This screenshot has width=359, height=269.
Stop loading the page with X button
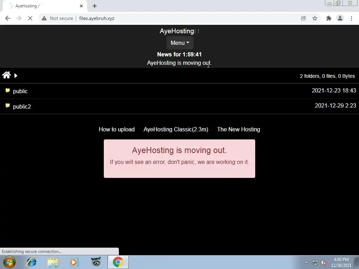[30, 18]
